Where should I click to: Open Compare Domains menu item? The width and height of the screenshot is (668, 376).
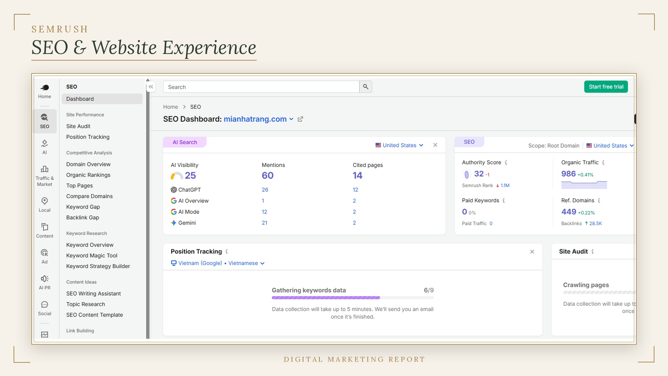pyautogui.click(x=89, y=196)
